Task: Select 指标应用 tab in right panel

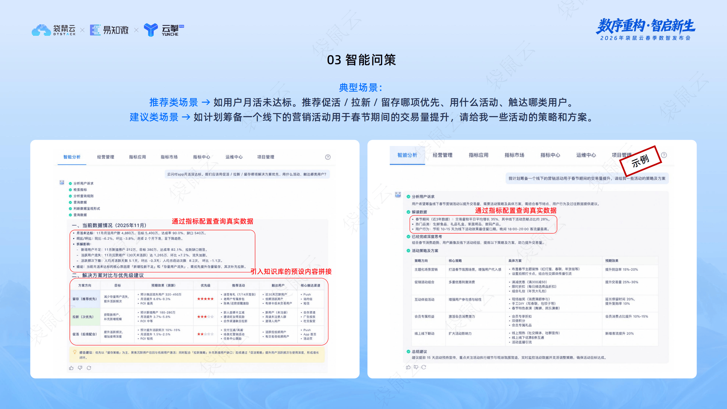Action: [x=479, y=155]
